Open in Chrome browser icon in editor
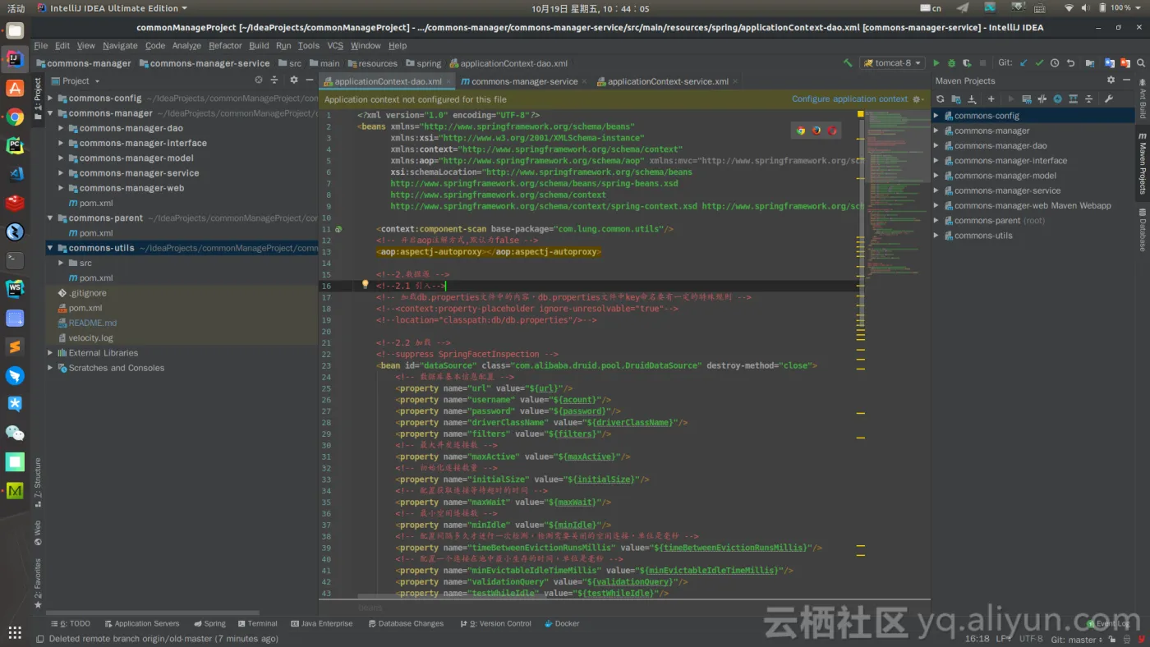 pos(801,130)
